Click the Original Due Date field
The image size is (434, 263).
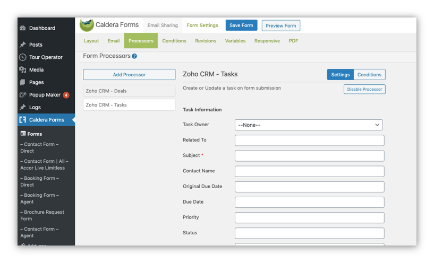click(310, 187)
